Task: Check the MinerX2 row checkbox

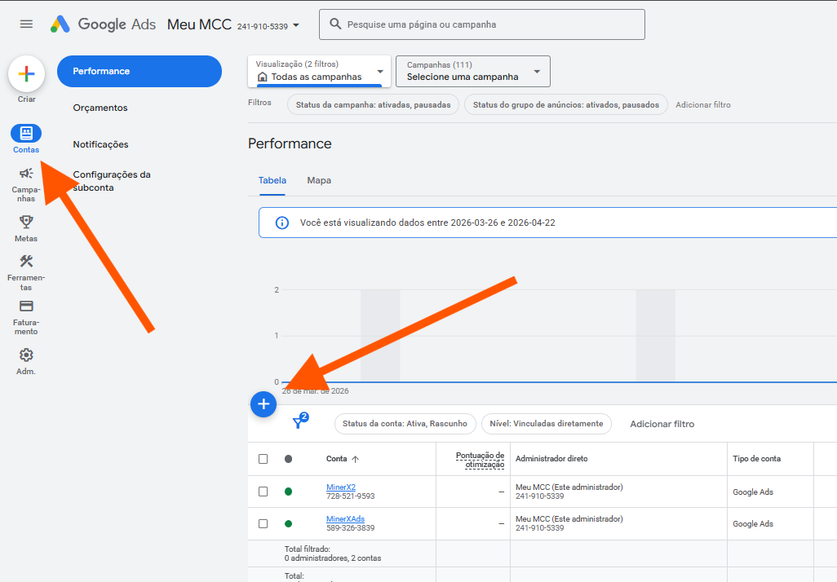Action: pyautogui.click(x=263, y=492)
